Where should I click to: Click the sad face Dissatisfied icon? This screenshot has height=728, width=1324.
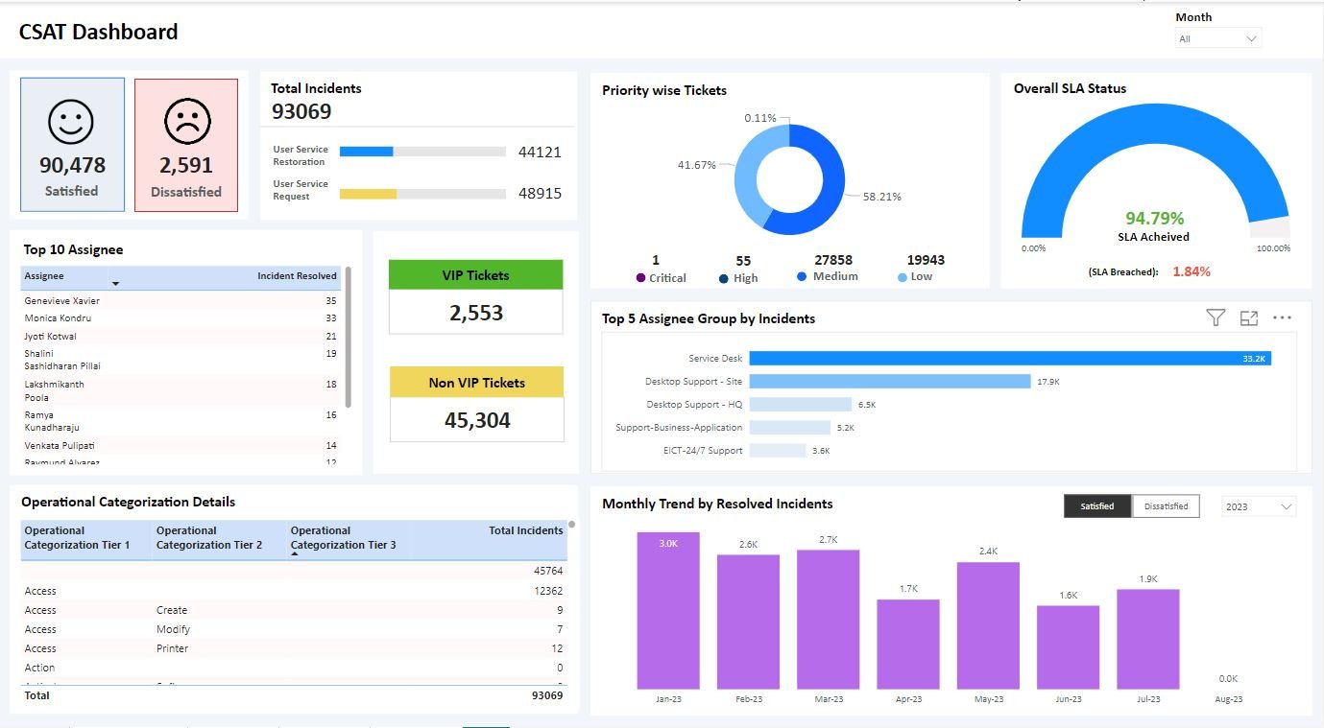tap(186, 123)
